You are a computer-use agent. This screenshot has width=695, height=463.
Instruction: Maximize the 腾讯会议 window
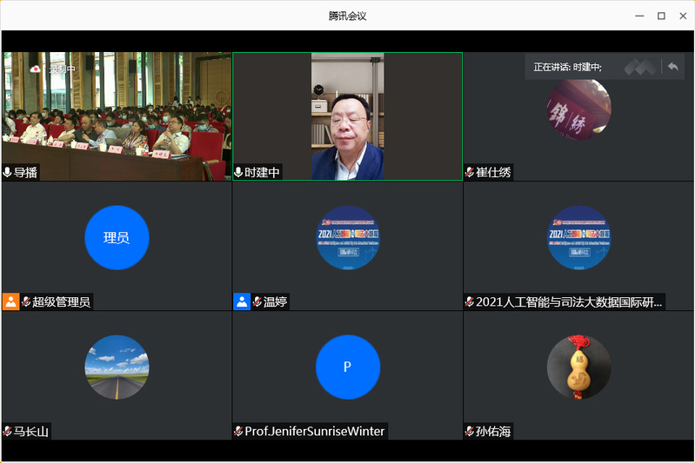click(x=661, y=16)
